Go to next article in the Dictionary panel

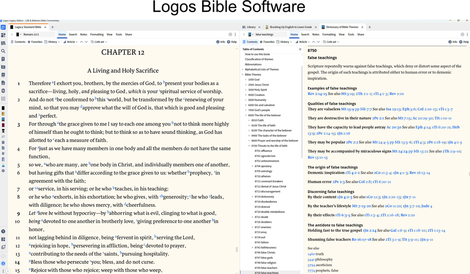[319, 42]
